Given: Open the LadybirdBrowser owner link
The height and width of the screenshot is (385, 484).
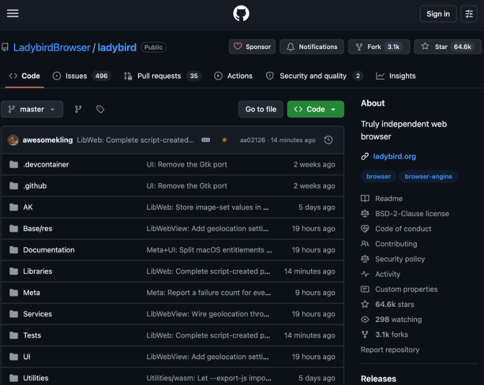Looking at the screenshot, I should point(52,47).
